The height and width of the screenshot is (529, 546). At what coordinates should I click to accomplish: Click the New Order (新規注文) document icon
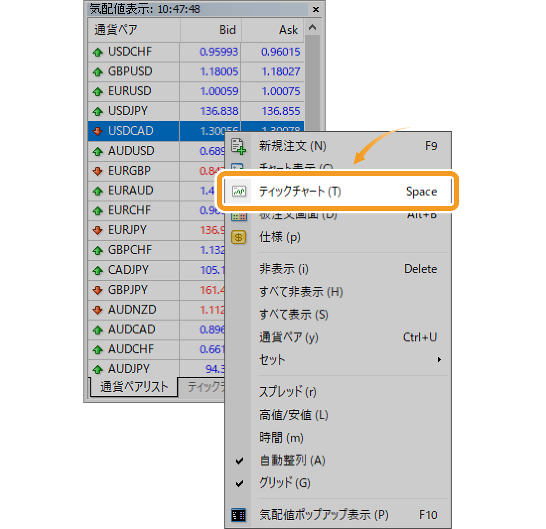coord(239,146)
